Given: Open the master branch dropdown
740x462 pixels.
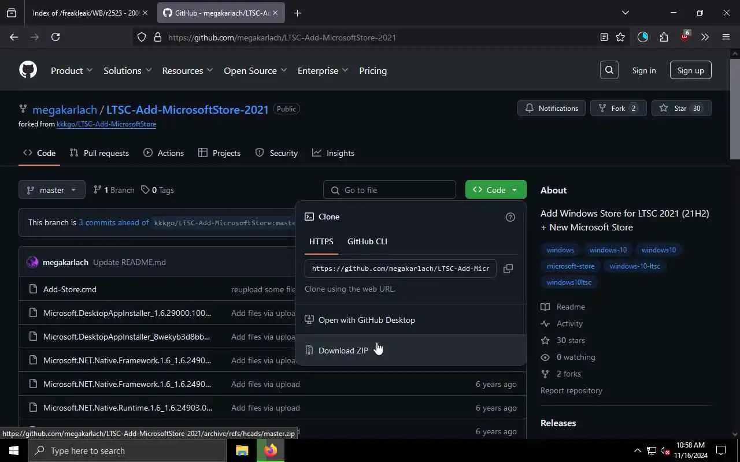Looking at the screenshot, I should [52, 190].
